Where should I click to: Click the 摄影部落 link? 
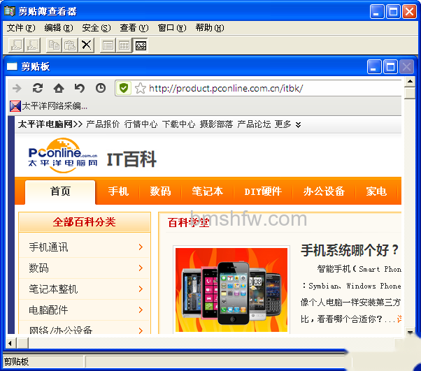216,124
